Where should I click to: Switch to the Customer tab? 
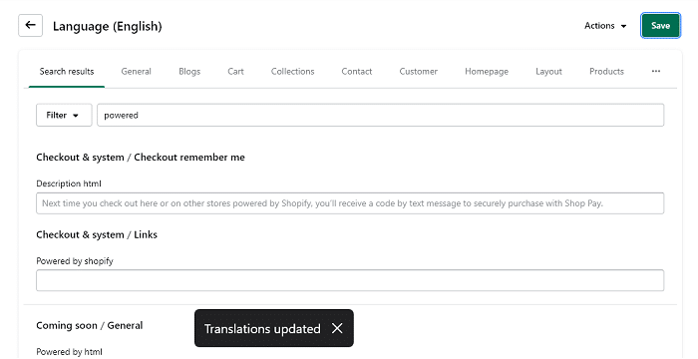[419, 71]
